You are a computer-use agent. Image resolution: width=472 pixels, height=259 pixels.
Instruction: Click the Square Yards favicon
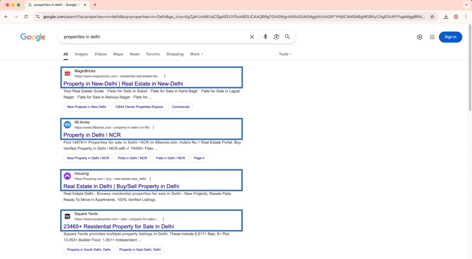(67, 216)
